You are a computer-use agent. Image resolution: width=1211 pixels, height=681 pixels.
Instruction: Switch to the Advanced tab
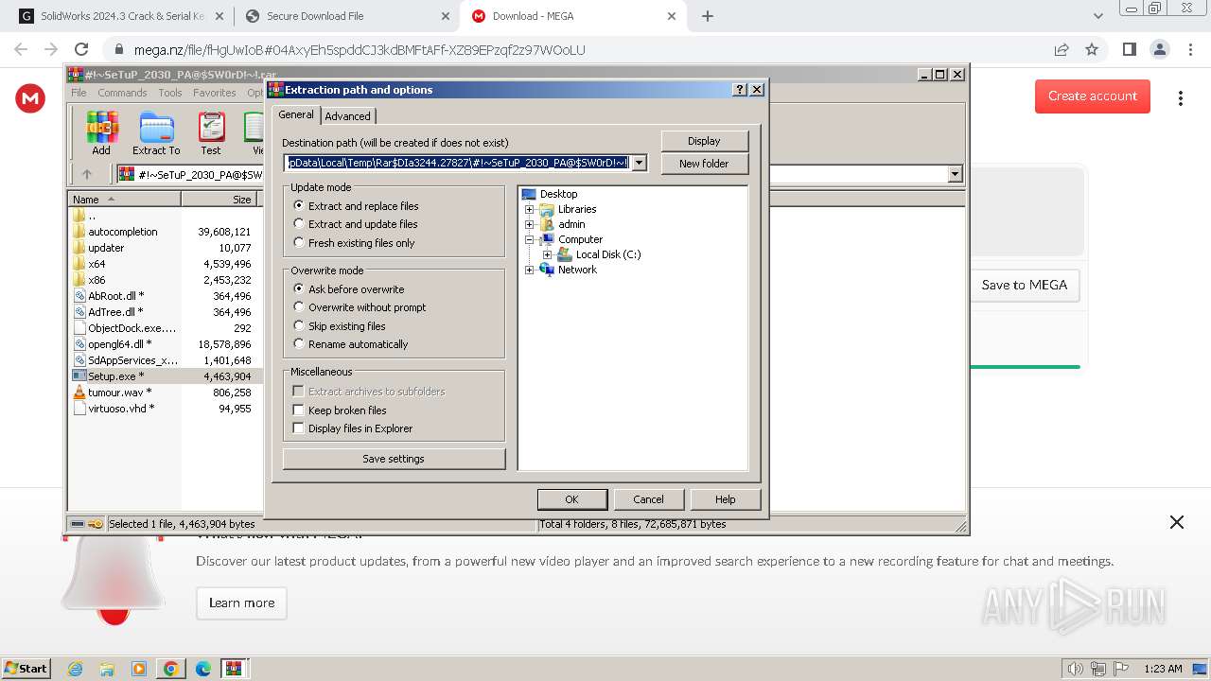(348, 116)
